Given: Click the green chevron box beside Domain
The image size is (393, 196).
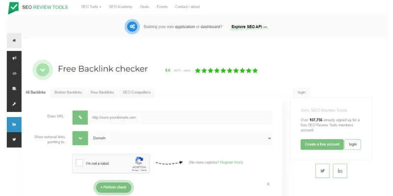Looking at the screenshot, I should (x=80, y=138).
